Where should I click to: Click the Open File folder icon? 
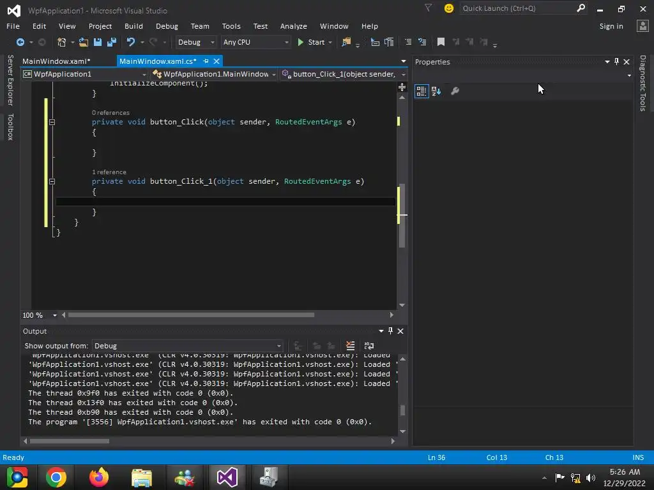point(84,42)
